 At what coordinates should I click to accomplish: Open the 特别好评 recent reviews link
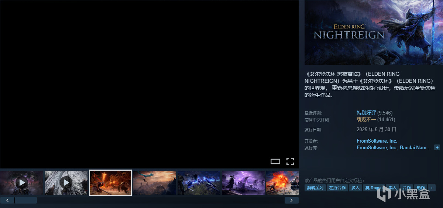[x=366, y=113]
